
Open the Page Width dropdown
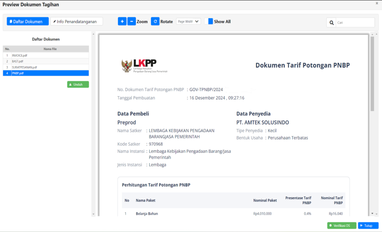(188, 21)
